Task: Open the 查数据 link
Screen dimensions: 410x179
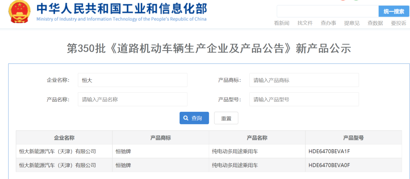Action: tap(375, 23)
